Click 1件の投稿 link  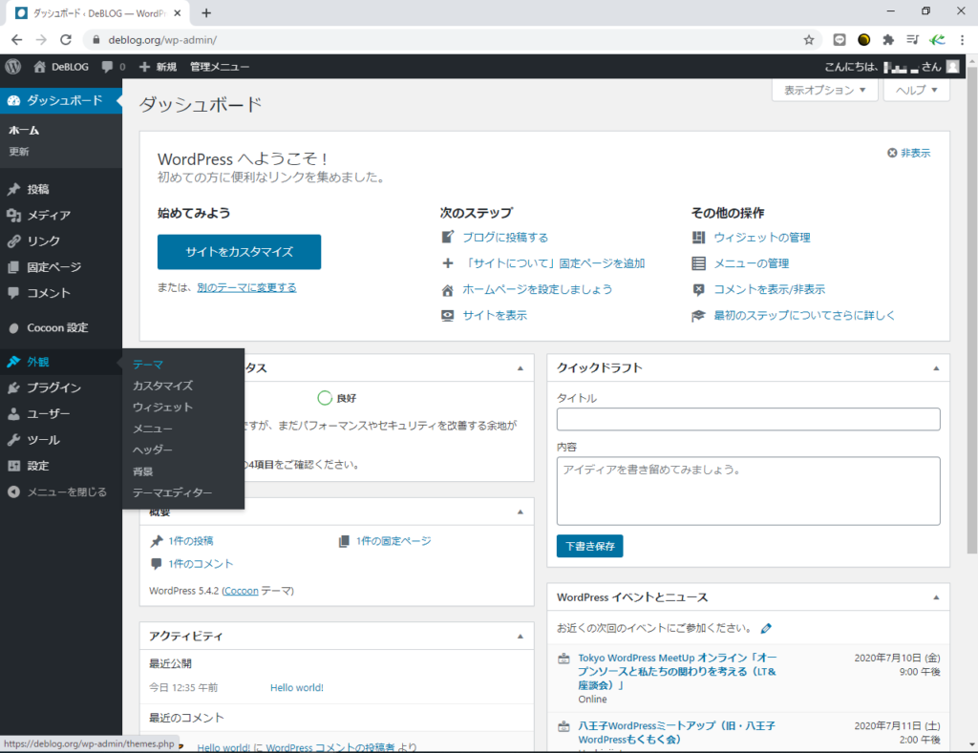point(191,541)
